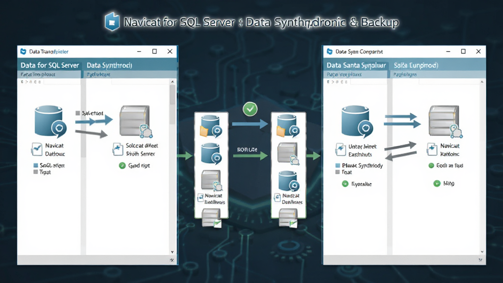This screenshot has height=283, width=503.
Task: Click scroll-down arrow in Data Sync window
Action: coord(482,252)
